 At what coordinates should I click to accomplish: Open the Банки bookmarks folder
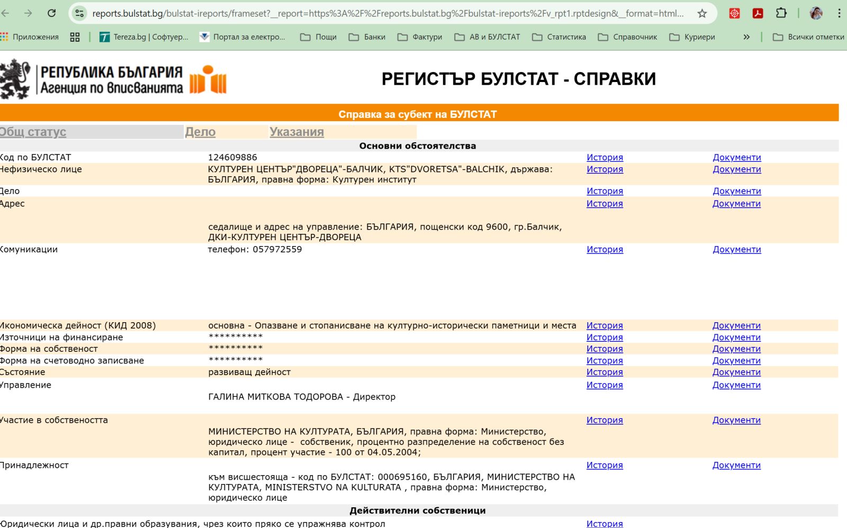click(x=367, y=37)
